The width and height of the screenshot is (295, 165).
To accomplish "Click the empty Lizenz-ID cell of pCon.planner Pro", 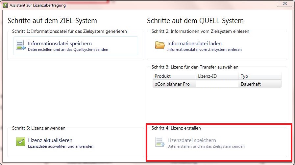I will pyautogui.click(x=217, y=84).
